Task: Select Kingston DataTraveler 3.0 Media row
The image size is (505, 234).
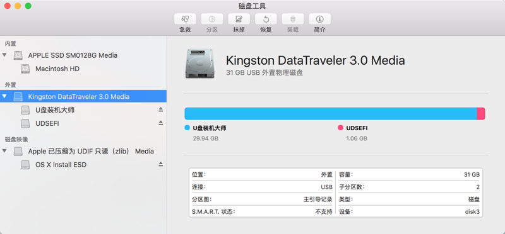Action: coord(83,96)
